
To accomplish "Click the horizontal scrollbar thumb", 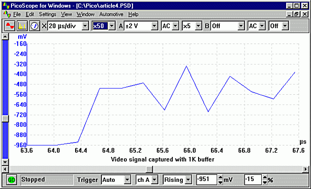I will 149,169.
